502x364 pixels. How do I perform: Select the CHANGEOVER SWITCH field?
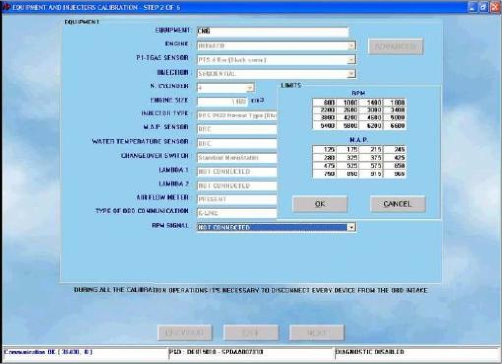point(237,158)
